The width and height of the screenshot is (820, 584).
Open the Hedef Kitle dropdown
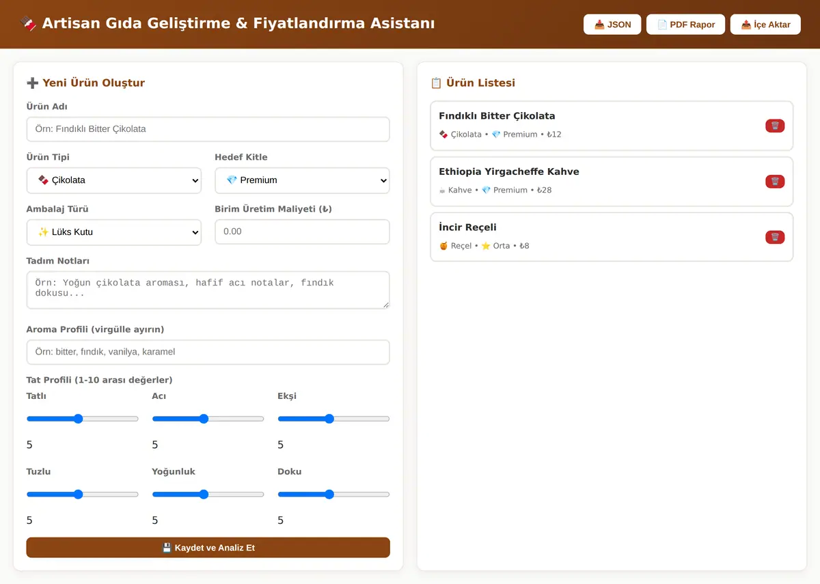pyautogui.click(x=302, y=180)
